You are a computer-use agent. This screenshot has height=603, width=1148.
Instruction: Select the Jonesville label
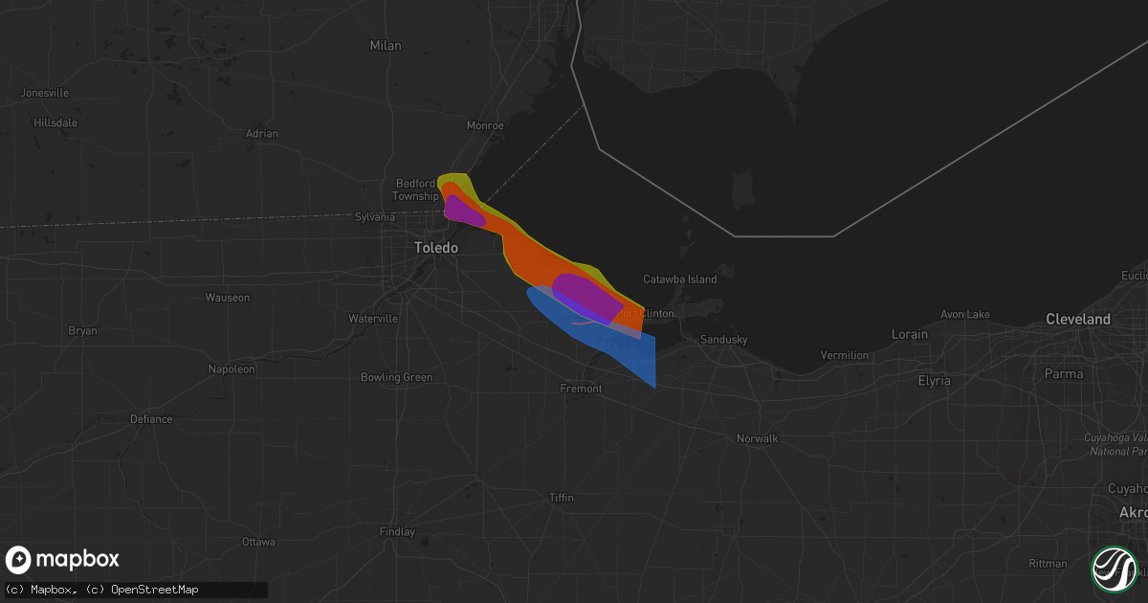click(x=44, y=93)
